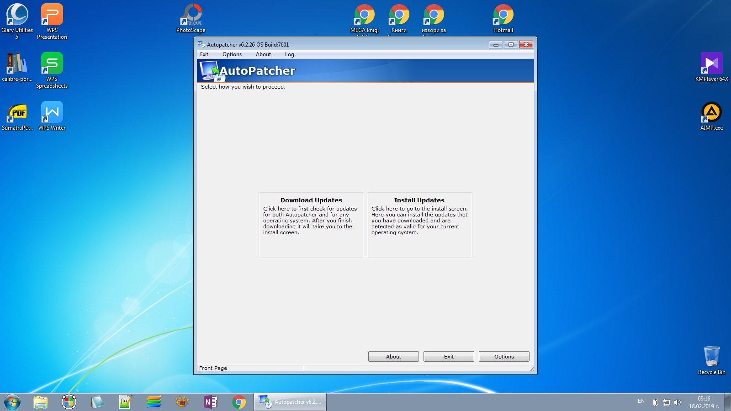Click the AutoPatcher banner logo
This screenshot has height=411, width=731.
(247, 71)
